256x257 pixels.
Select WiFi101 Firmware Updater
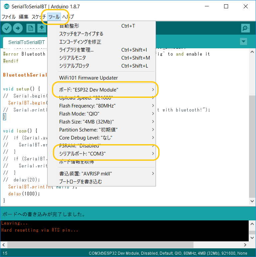click(x=101, y=78)
